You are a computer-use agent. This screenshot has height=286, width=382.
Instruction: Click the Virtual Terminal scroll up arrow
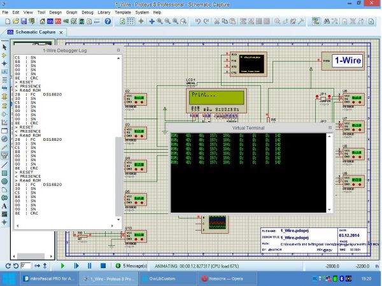329,136
